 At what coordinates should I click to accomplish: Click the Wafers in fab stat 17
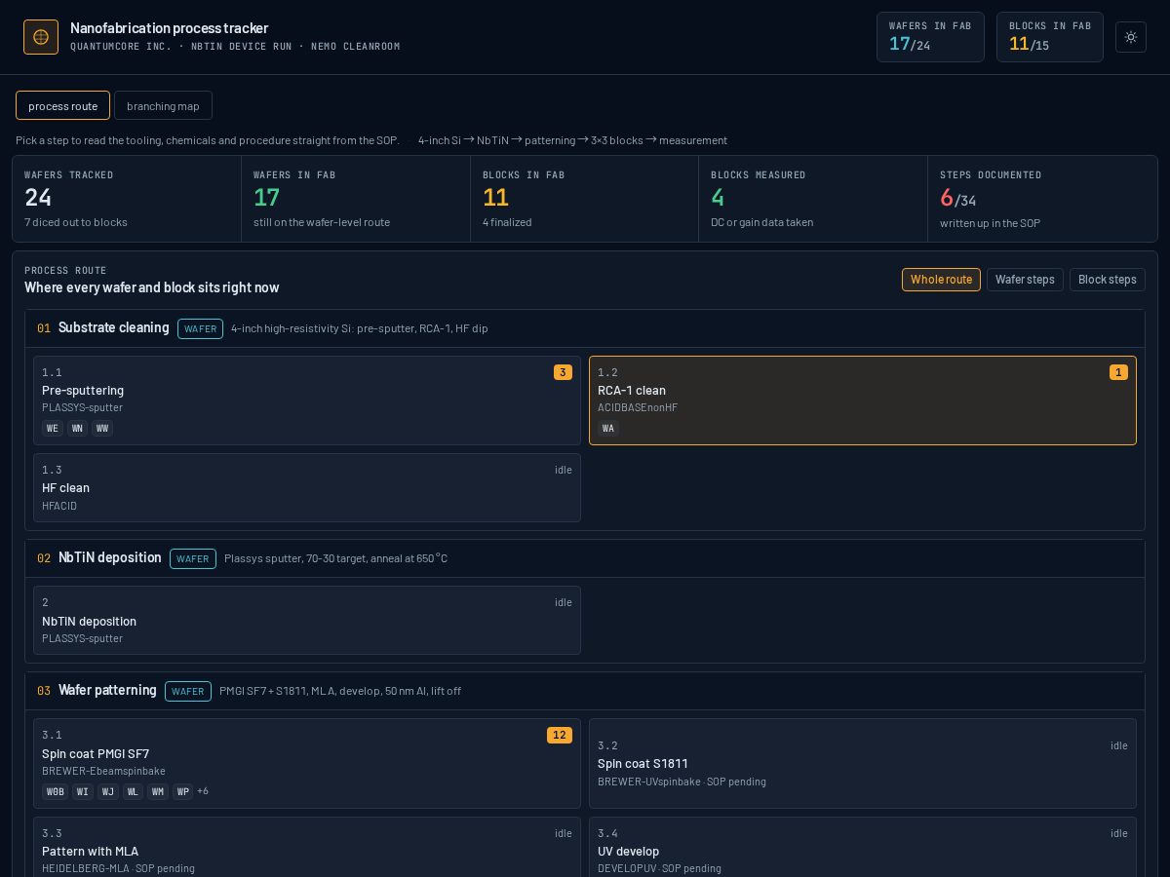356,199
